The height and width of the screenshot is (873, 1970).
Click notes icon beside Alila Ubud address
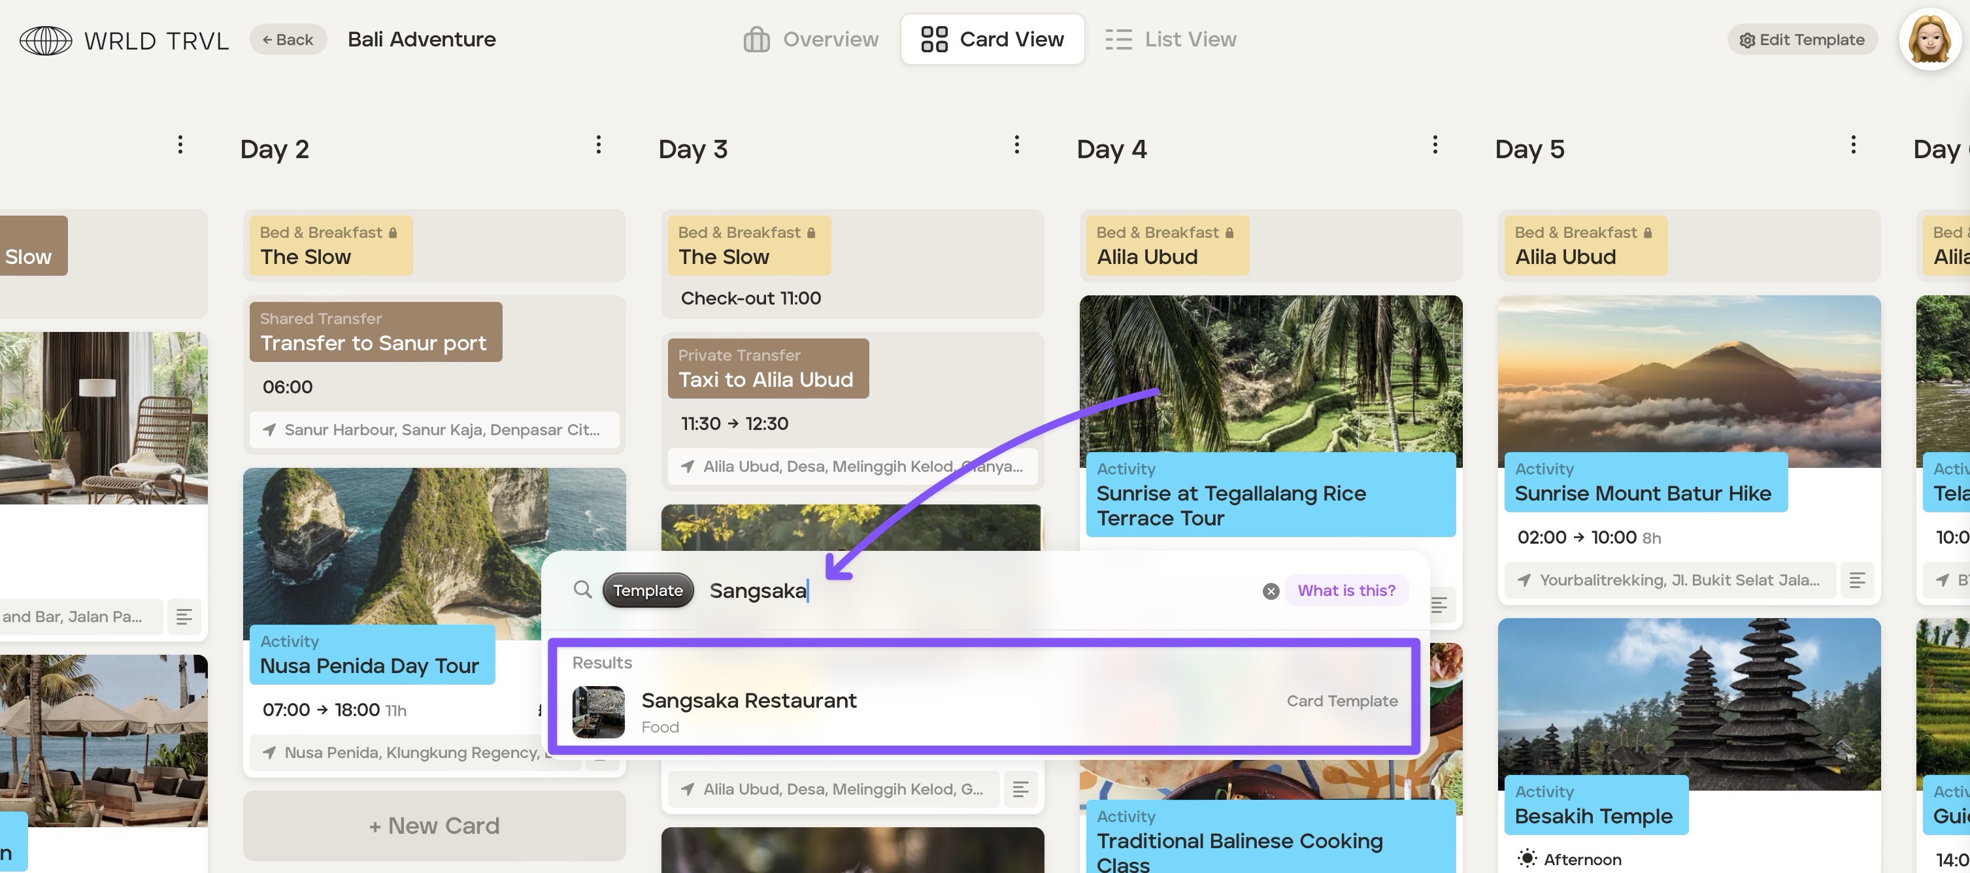coord(1020,789)
